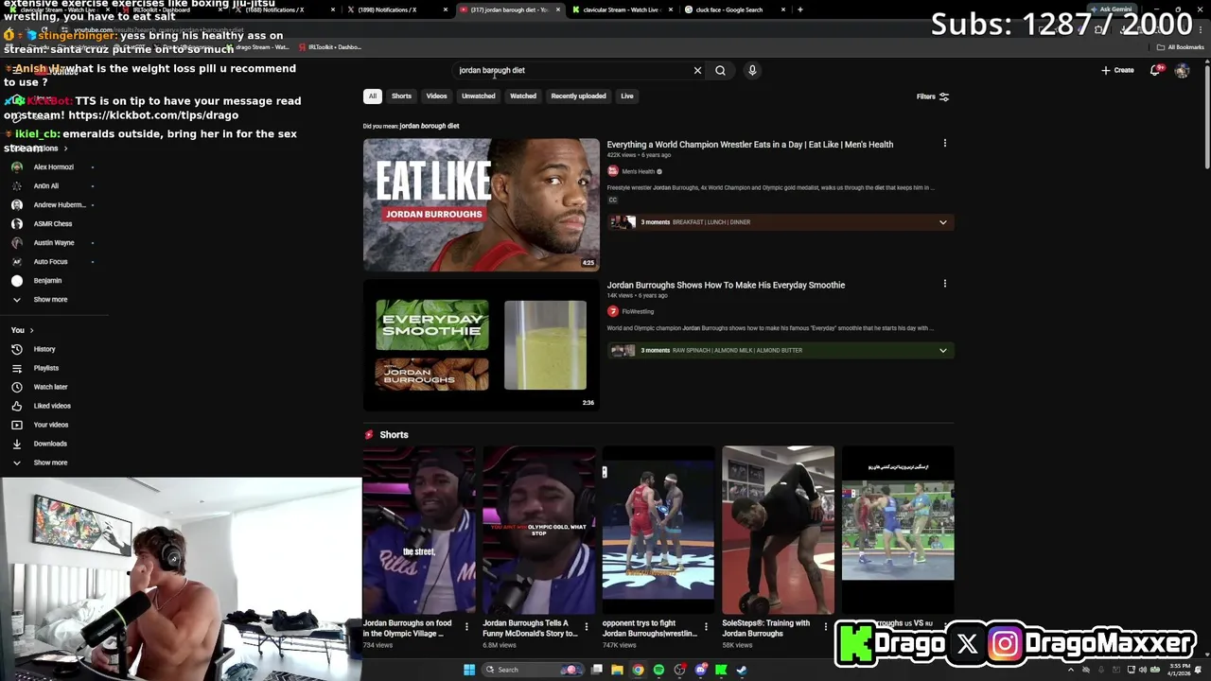This screenshot has width=1211, height=681.
Task: Open options for SoleSteps short
Action: 825,626
